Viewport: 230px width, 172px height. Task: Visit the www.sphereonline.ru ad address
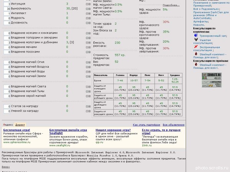tap(17, 142)
